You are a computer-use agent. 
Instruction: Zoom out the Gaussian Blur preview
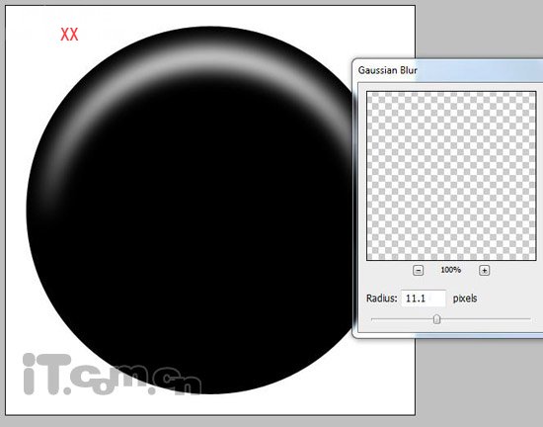pyautogui.click(x=419, y=271)
